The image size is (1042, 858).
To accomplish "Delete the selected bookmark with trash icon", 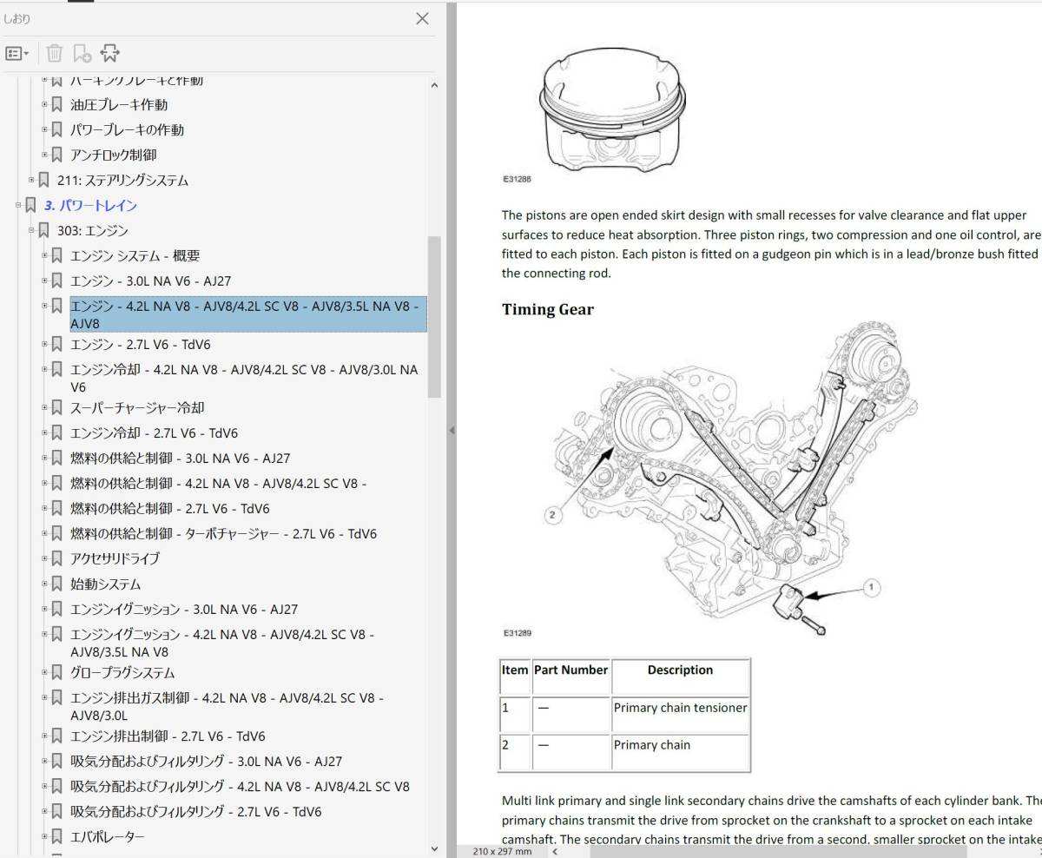I will coord(54,54).
